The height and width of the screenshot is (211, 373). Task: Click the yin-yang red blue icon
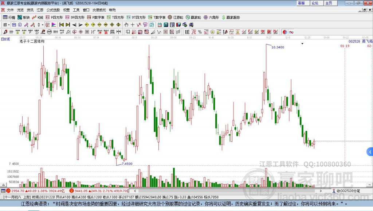284,32
